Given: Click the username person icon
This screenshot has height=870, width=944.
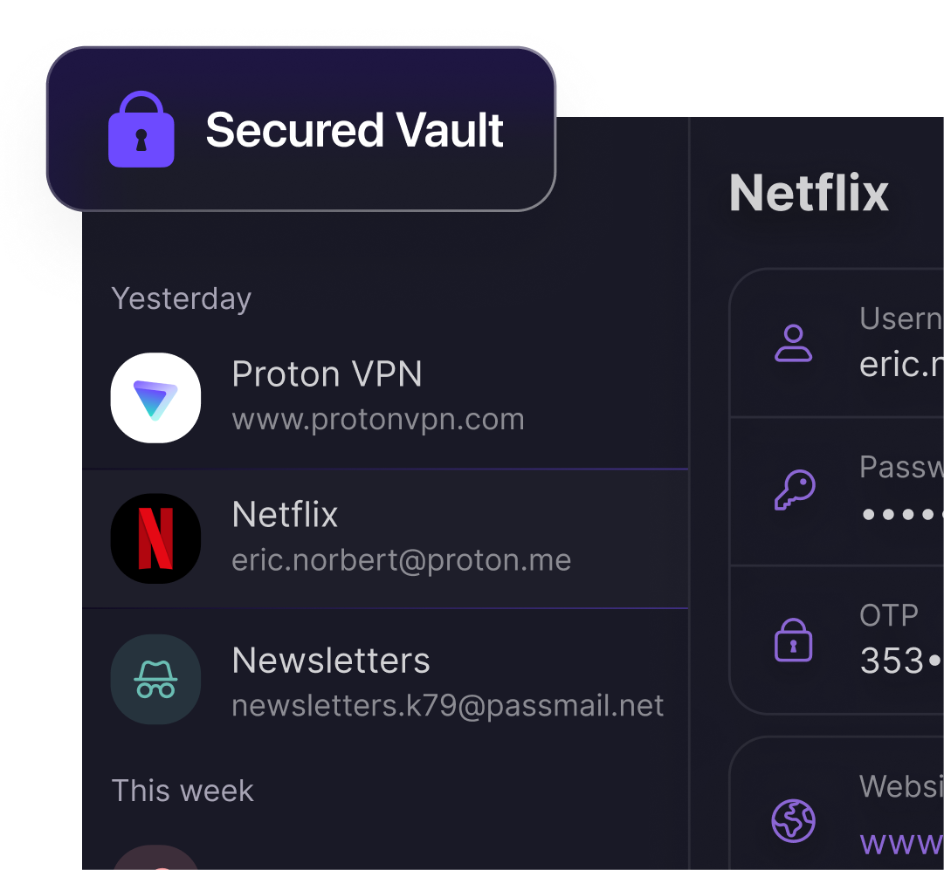Looking at the screenshot, I should click(793, 343).
